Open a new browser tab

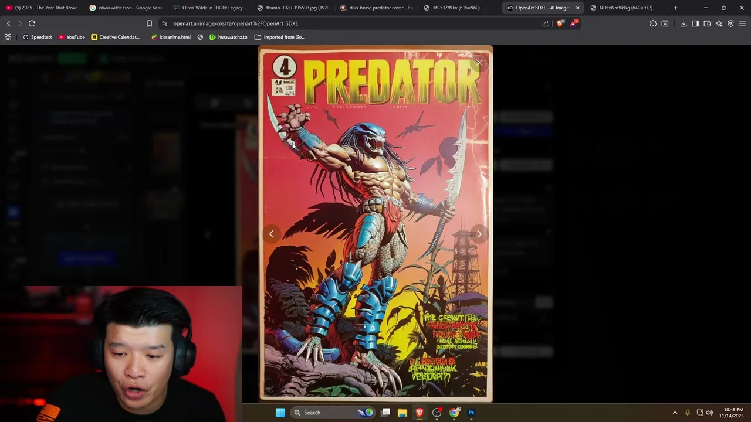tap(675, 8)
